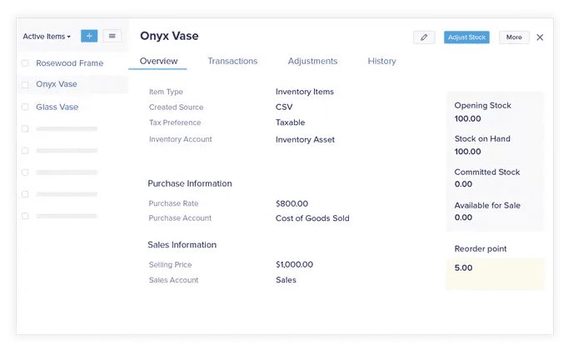573x355 pixels.
Task: Open the Adjustments tab
Action: (312, 61)
